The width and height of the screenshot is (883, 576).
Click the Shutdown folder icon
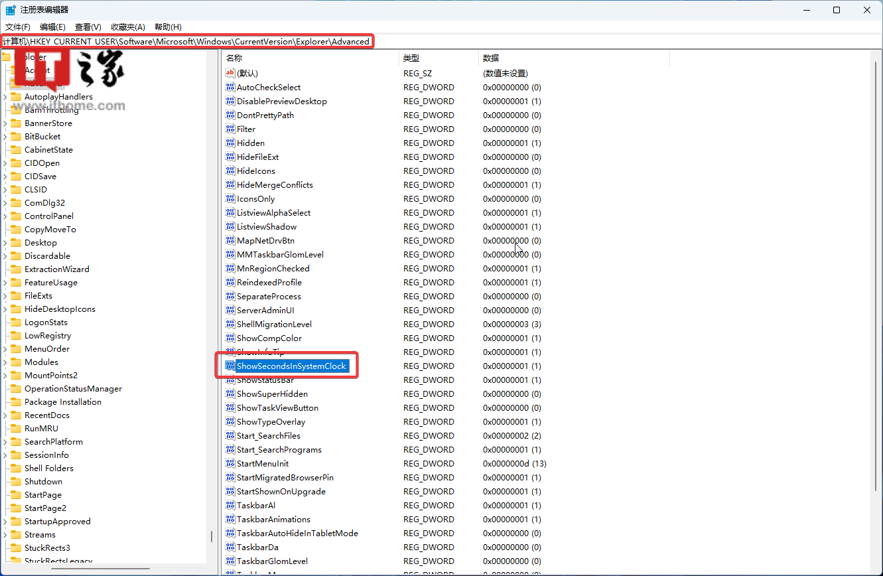pyautogui.click(x=16, y=481)
